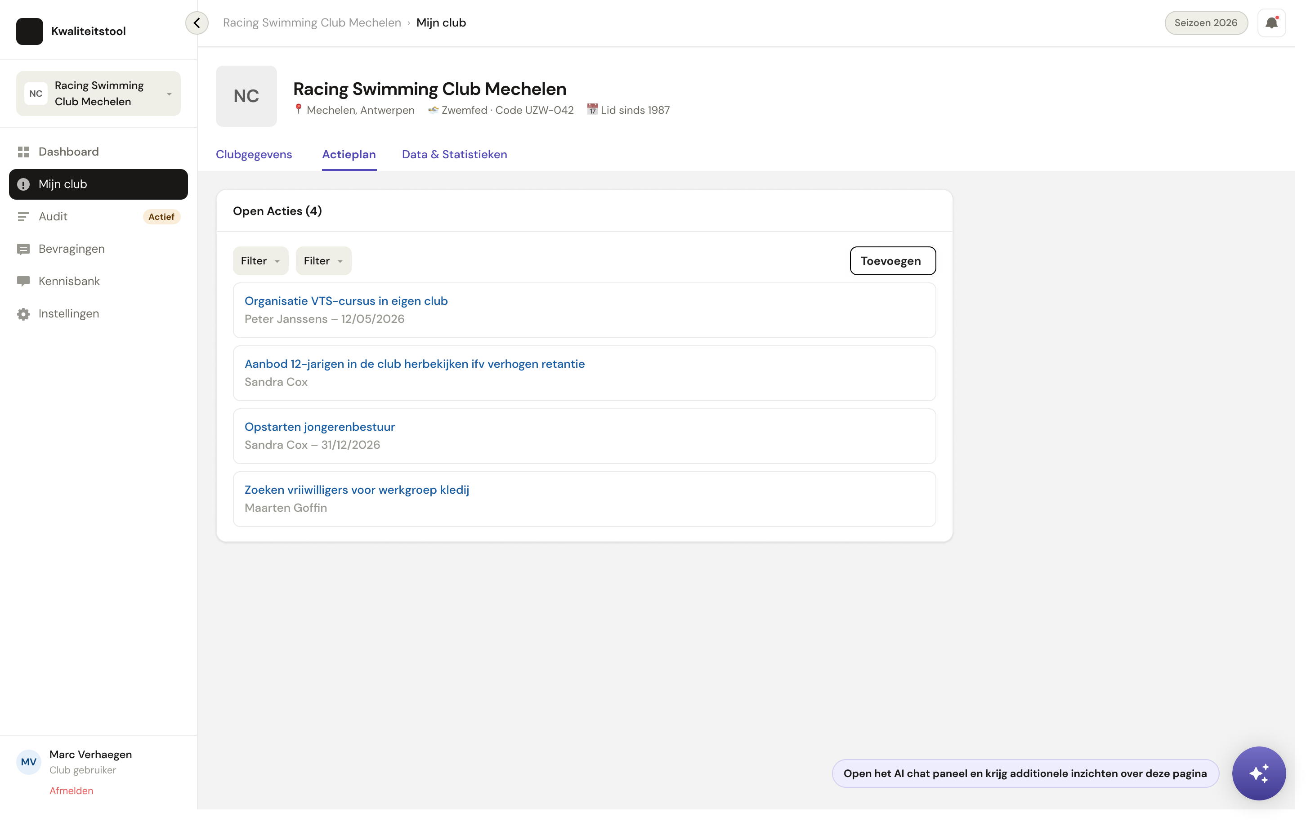
Task: Click the MV user avatar
Action: (x=29, y=762)
